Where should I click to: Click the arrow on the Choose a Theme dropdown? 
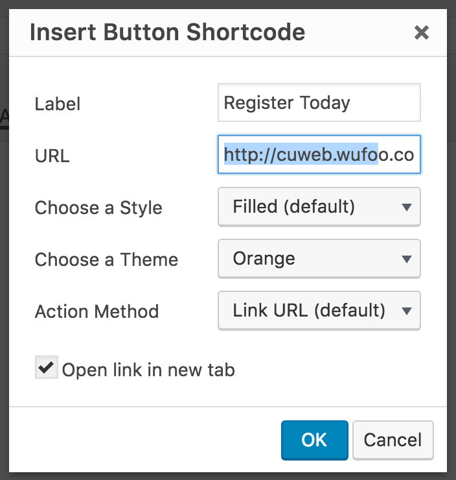tap(407, 259)
